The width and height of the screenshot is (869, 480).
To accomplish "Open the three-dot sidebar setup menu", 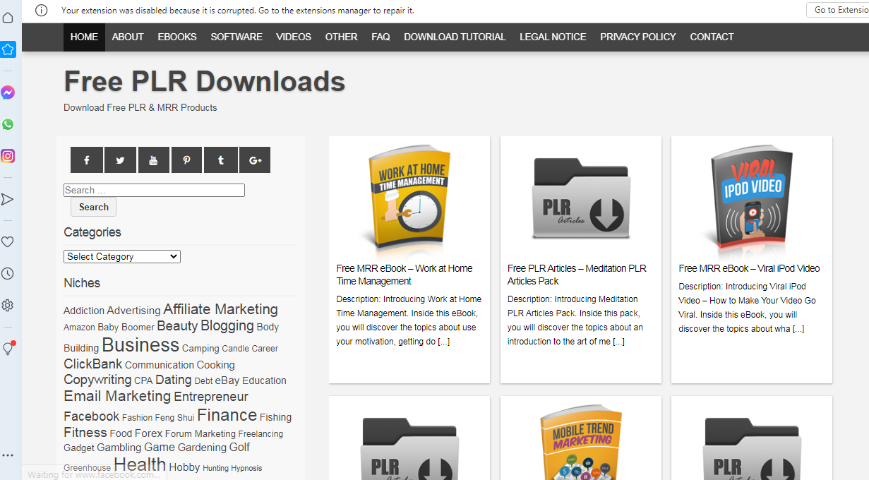I will (8, 455).
